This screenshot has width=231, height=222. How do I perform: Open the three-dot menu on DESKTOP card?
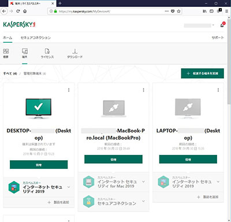tap(69, 90)
